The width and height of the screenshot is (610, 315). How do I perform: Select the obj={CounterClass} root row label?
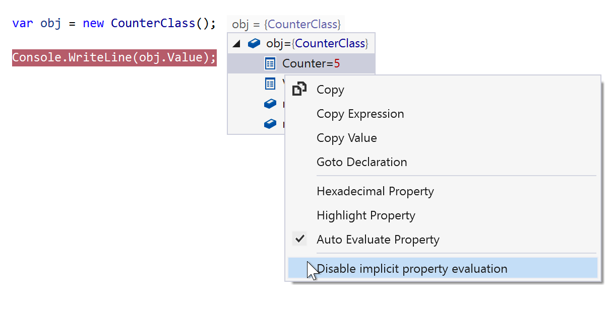point(317,43)
